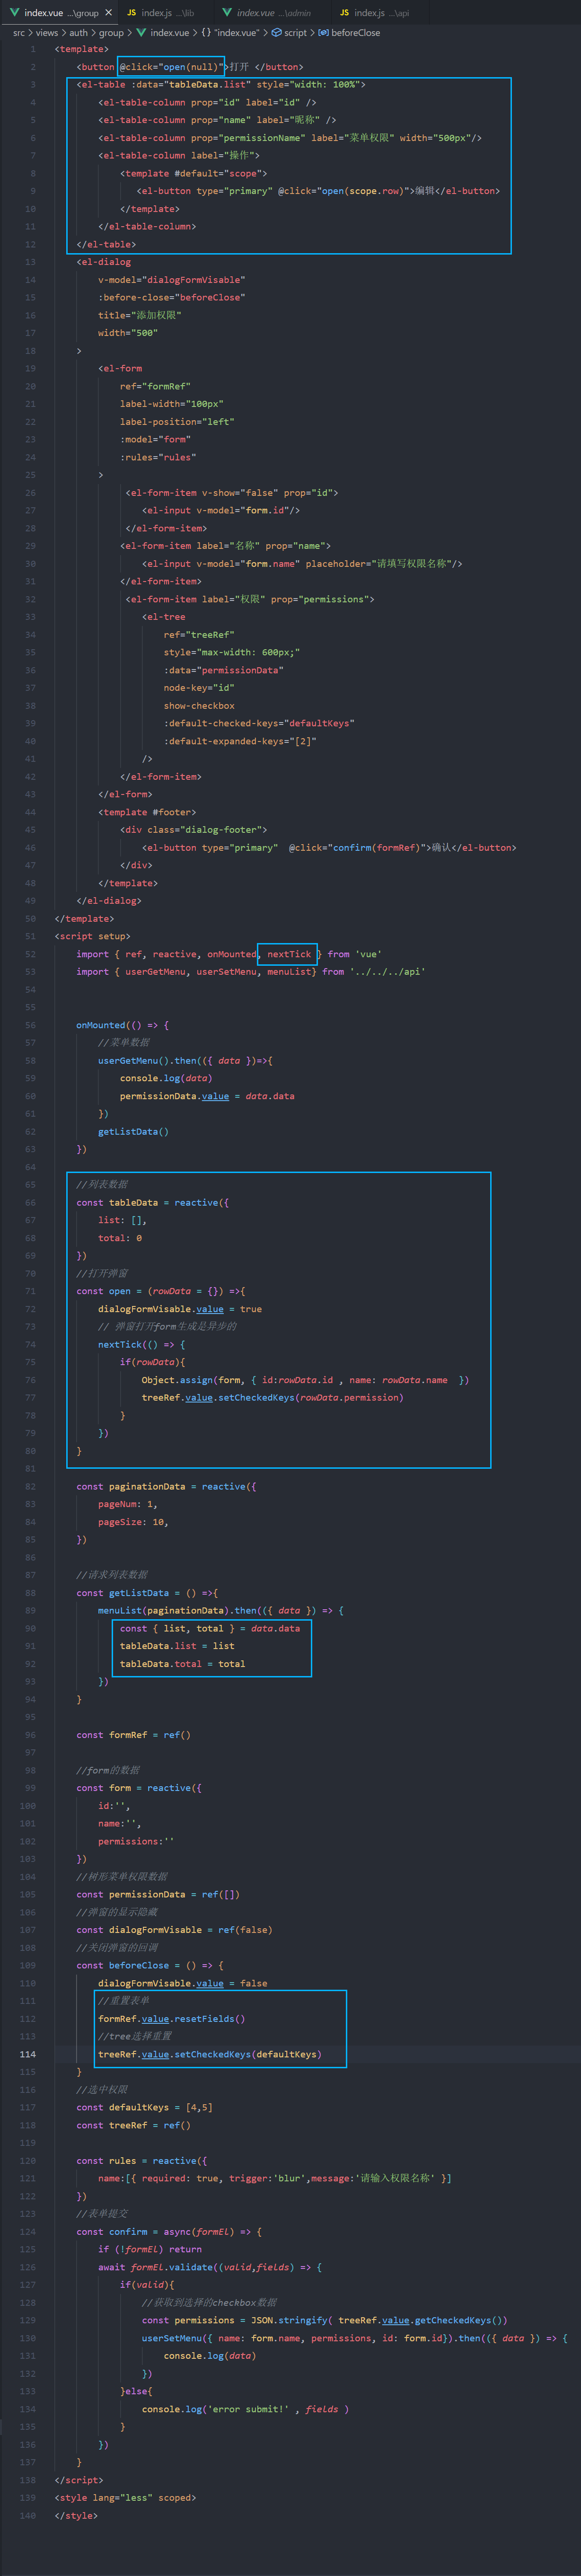The width and height of the screenshot is (581, 2576).
Task: Click :default-expanded-keys="[2]" attribute
Action: 240,741
